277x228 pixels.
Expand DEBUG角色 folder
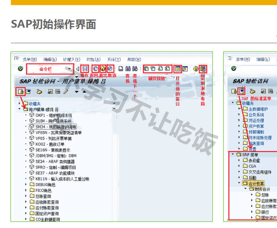[x=26, y=184]
